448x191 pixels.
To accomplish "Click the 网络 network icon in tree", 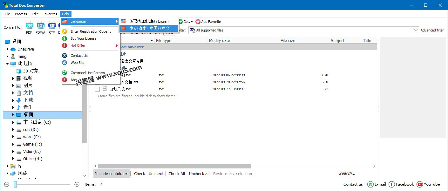I will [x=13, y=173].
